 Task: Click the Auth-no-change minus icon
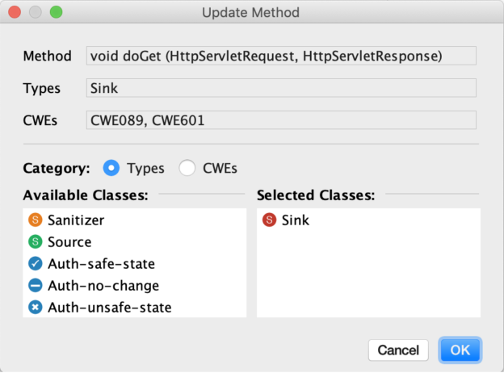[36, 286]
